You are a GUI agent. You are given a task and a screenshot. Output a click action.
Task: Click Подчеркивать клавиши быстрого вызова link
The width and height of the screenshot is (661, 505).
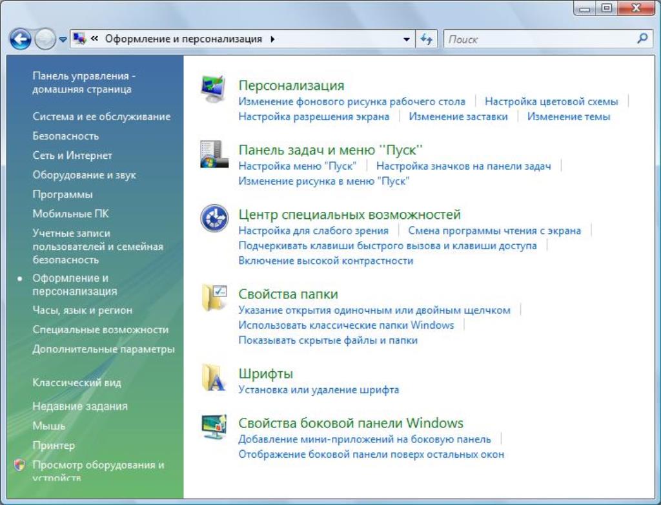pyautogui.click(x=387, y=245)
